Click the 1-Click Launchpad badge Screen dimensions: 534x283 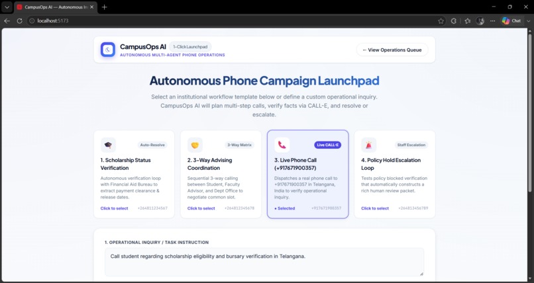pyautogui.click(x=190, y=47)
